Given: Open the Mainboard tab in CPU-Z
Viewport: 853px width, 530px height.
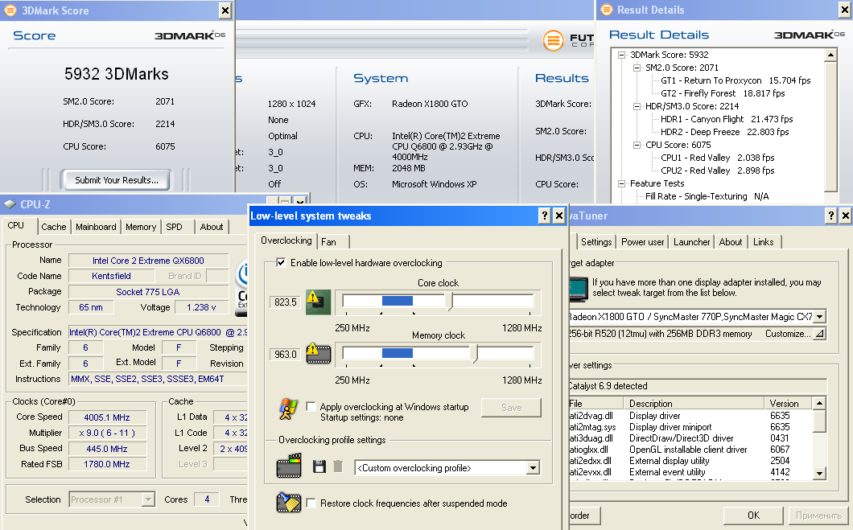Looking at the screenshot, I should pyautogui.click(x=96, y=227).
